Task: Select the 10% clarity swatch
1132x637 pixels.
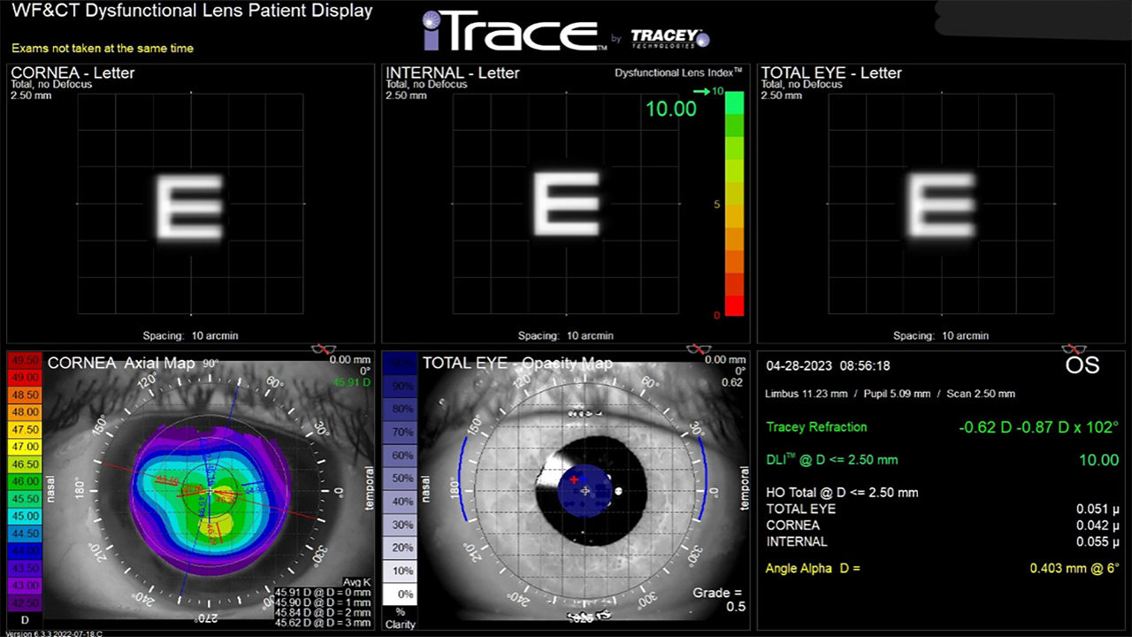Action: 401,571
